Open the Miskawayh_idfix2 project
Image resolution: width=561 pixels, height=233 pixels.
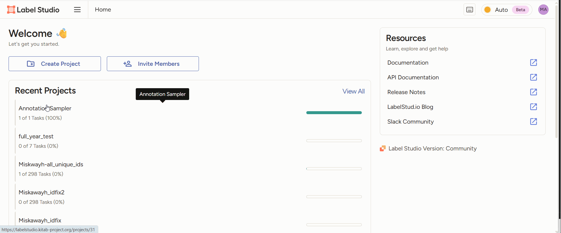click(41, 193)
